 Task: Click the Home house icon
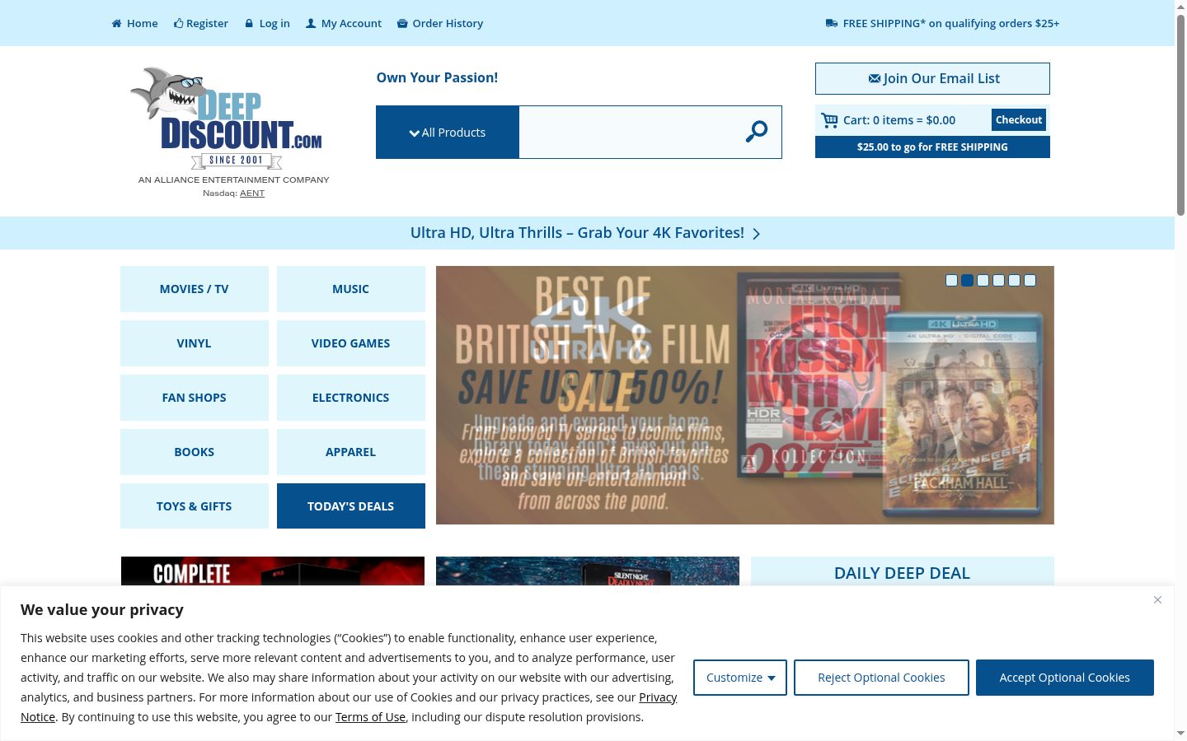point(117,23)
